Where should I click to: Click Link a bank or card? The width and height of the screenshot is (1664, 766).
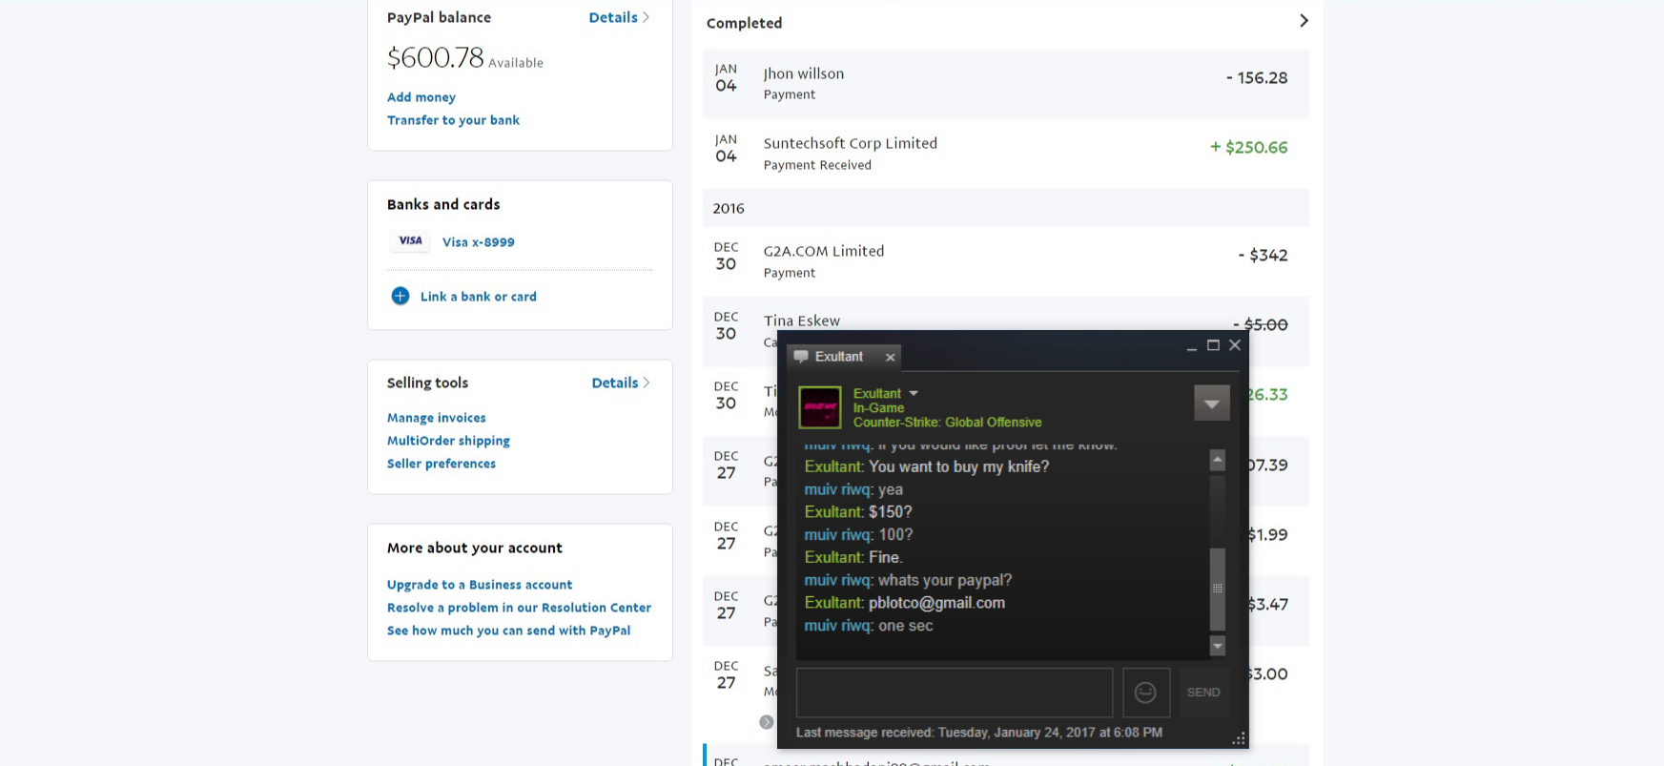pyautogui.click(x=479, y=297)
